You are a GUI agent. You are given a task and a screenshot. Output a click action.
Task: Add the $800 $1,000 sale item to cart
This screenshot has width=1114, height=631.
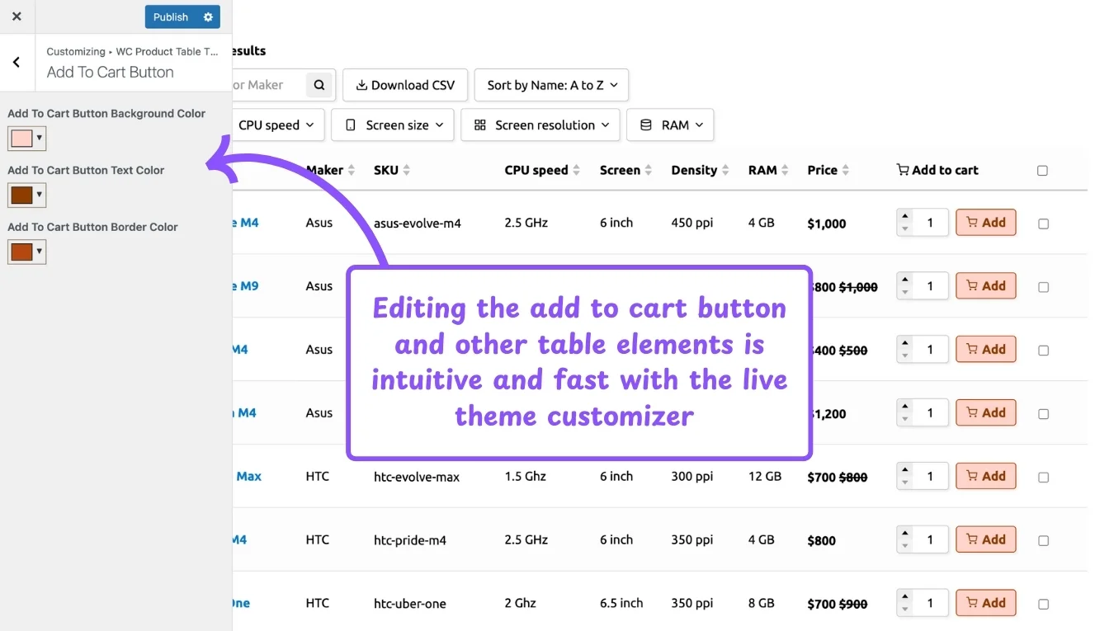(x=986, y=286)
